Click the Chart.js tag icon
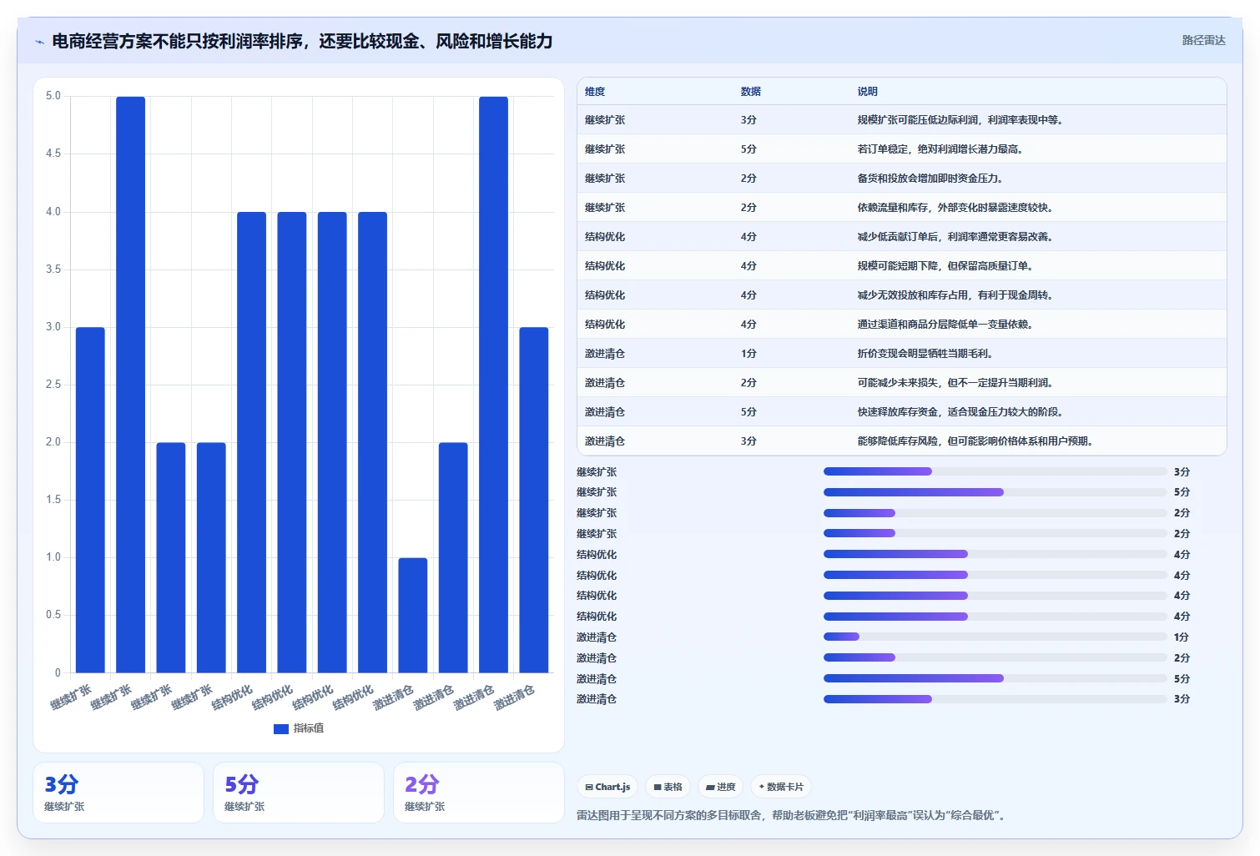The image size is (1260, 856). click(589, 787)
